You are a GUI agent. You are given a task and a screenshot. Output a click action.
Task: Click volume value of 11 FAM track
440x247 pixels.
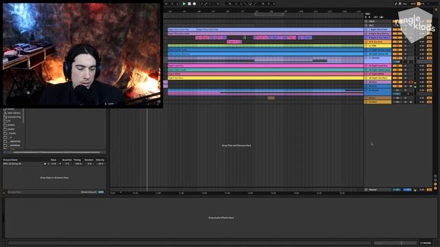tap(421, 46)
